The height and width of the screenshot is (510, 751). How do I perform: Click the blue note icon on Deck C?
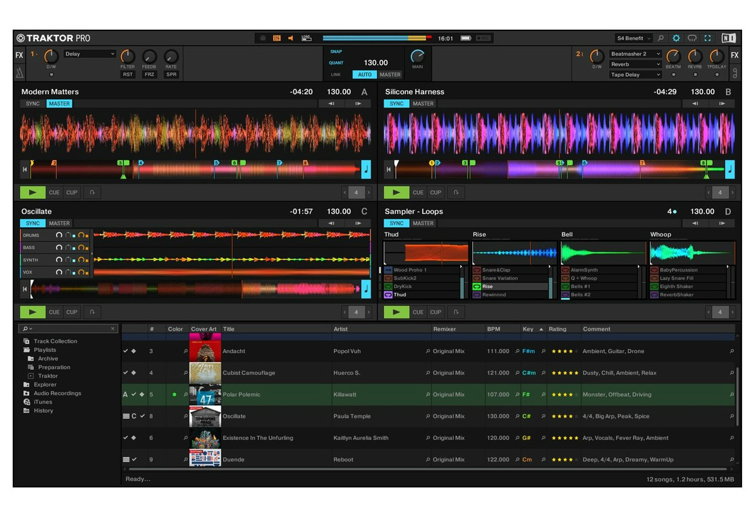click(x=366, y=289)
